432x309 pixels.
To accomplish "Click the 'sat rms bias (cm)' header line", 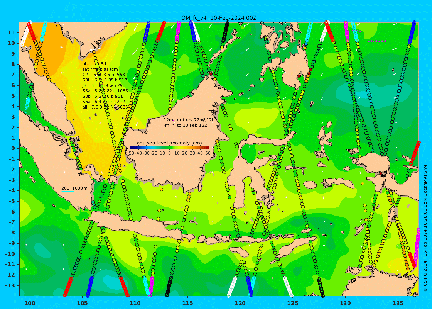I will 101,69.
